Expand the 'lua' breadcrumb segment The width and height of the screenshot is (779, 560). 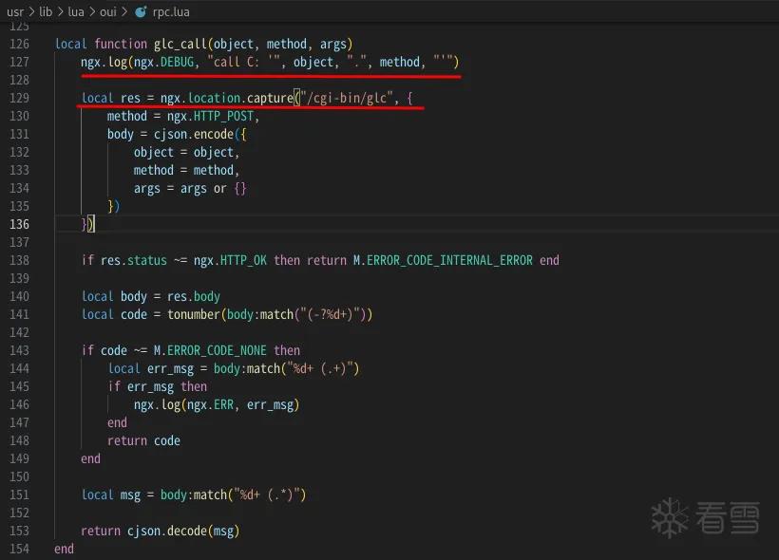click(76, 12)
